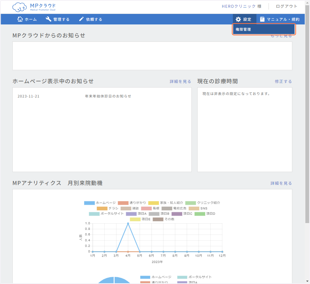
Task: Click the MPクラウド cloud logo
Action: [34, 7]
